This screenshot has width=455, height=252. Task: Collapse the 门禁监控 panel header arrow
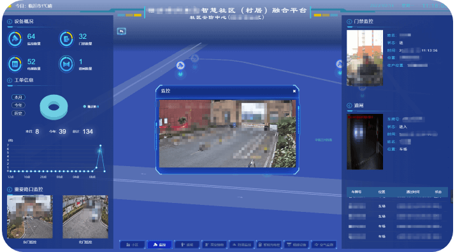(x=349, y=22)
